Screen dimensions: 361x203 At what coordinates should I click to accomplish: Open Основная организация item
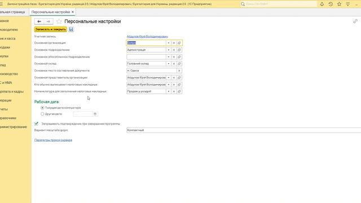pos(179,43)
